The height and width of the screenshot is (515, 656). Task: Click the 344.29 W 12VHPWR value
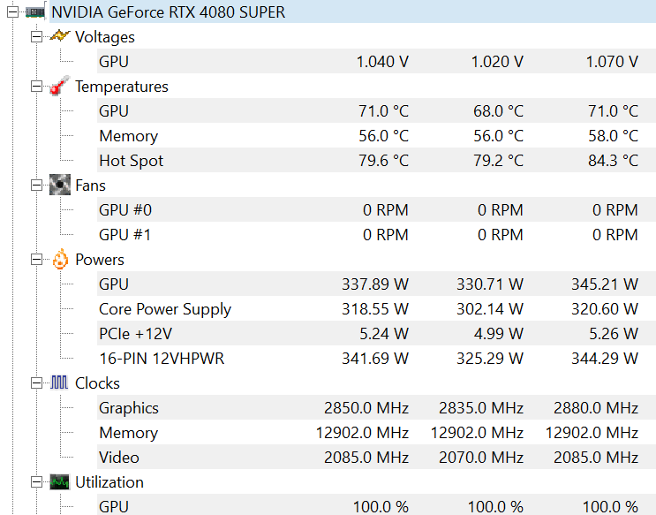(x=605, y=358)
